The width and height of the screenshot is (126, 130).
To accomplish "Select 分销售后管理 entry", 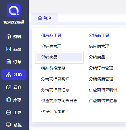I will tap(101, 79).
